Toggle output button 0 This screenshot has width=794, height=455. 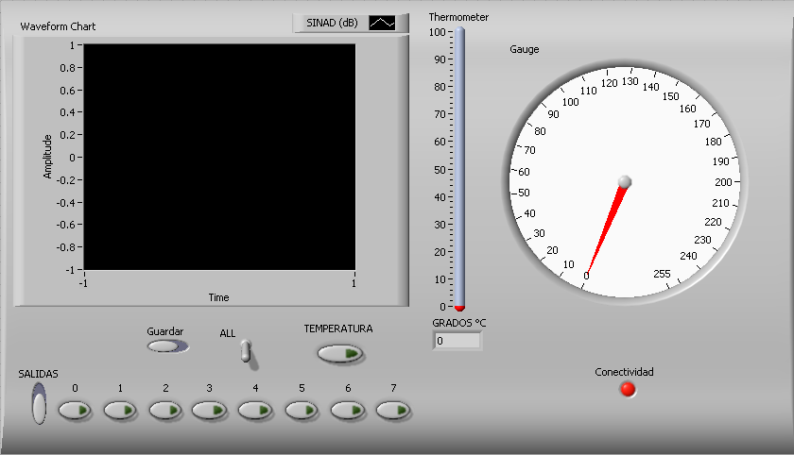tap(75, 411)
